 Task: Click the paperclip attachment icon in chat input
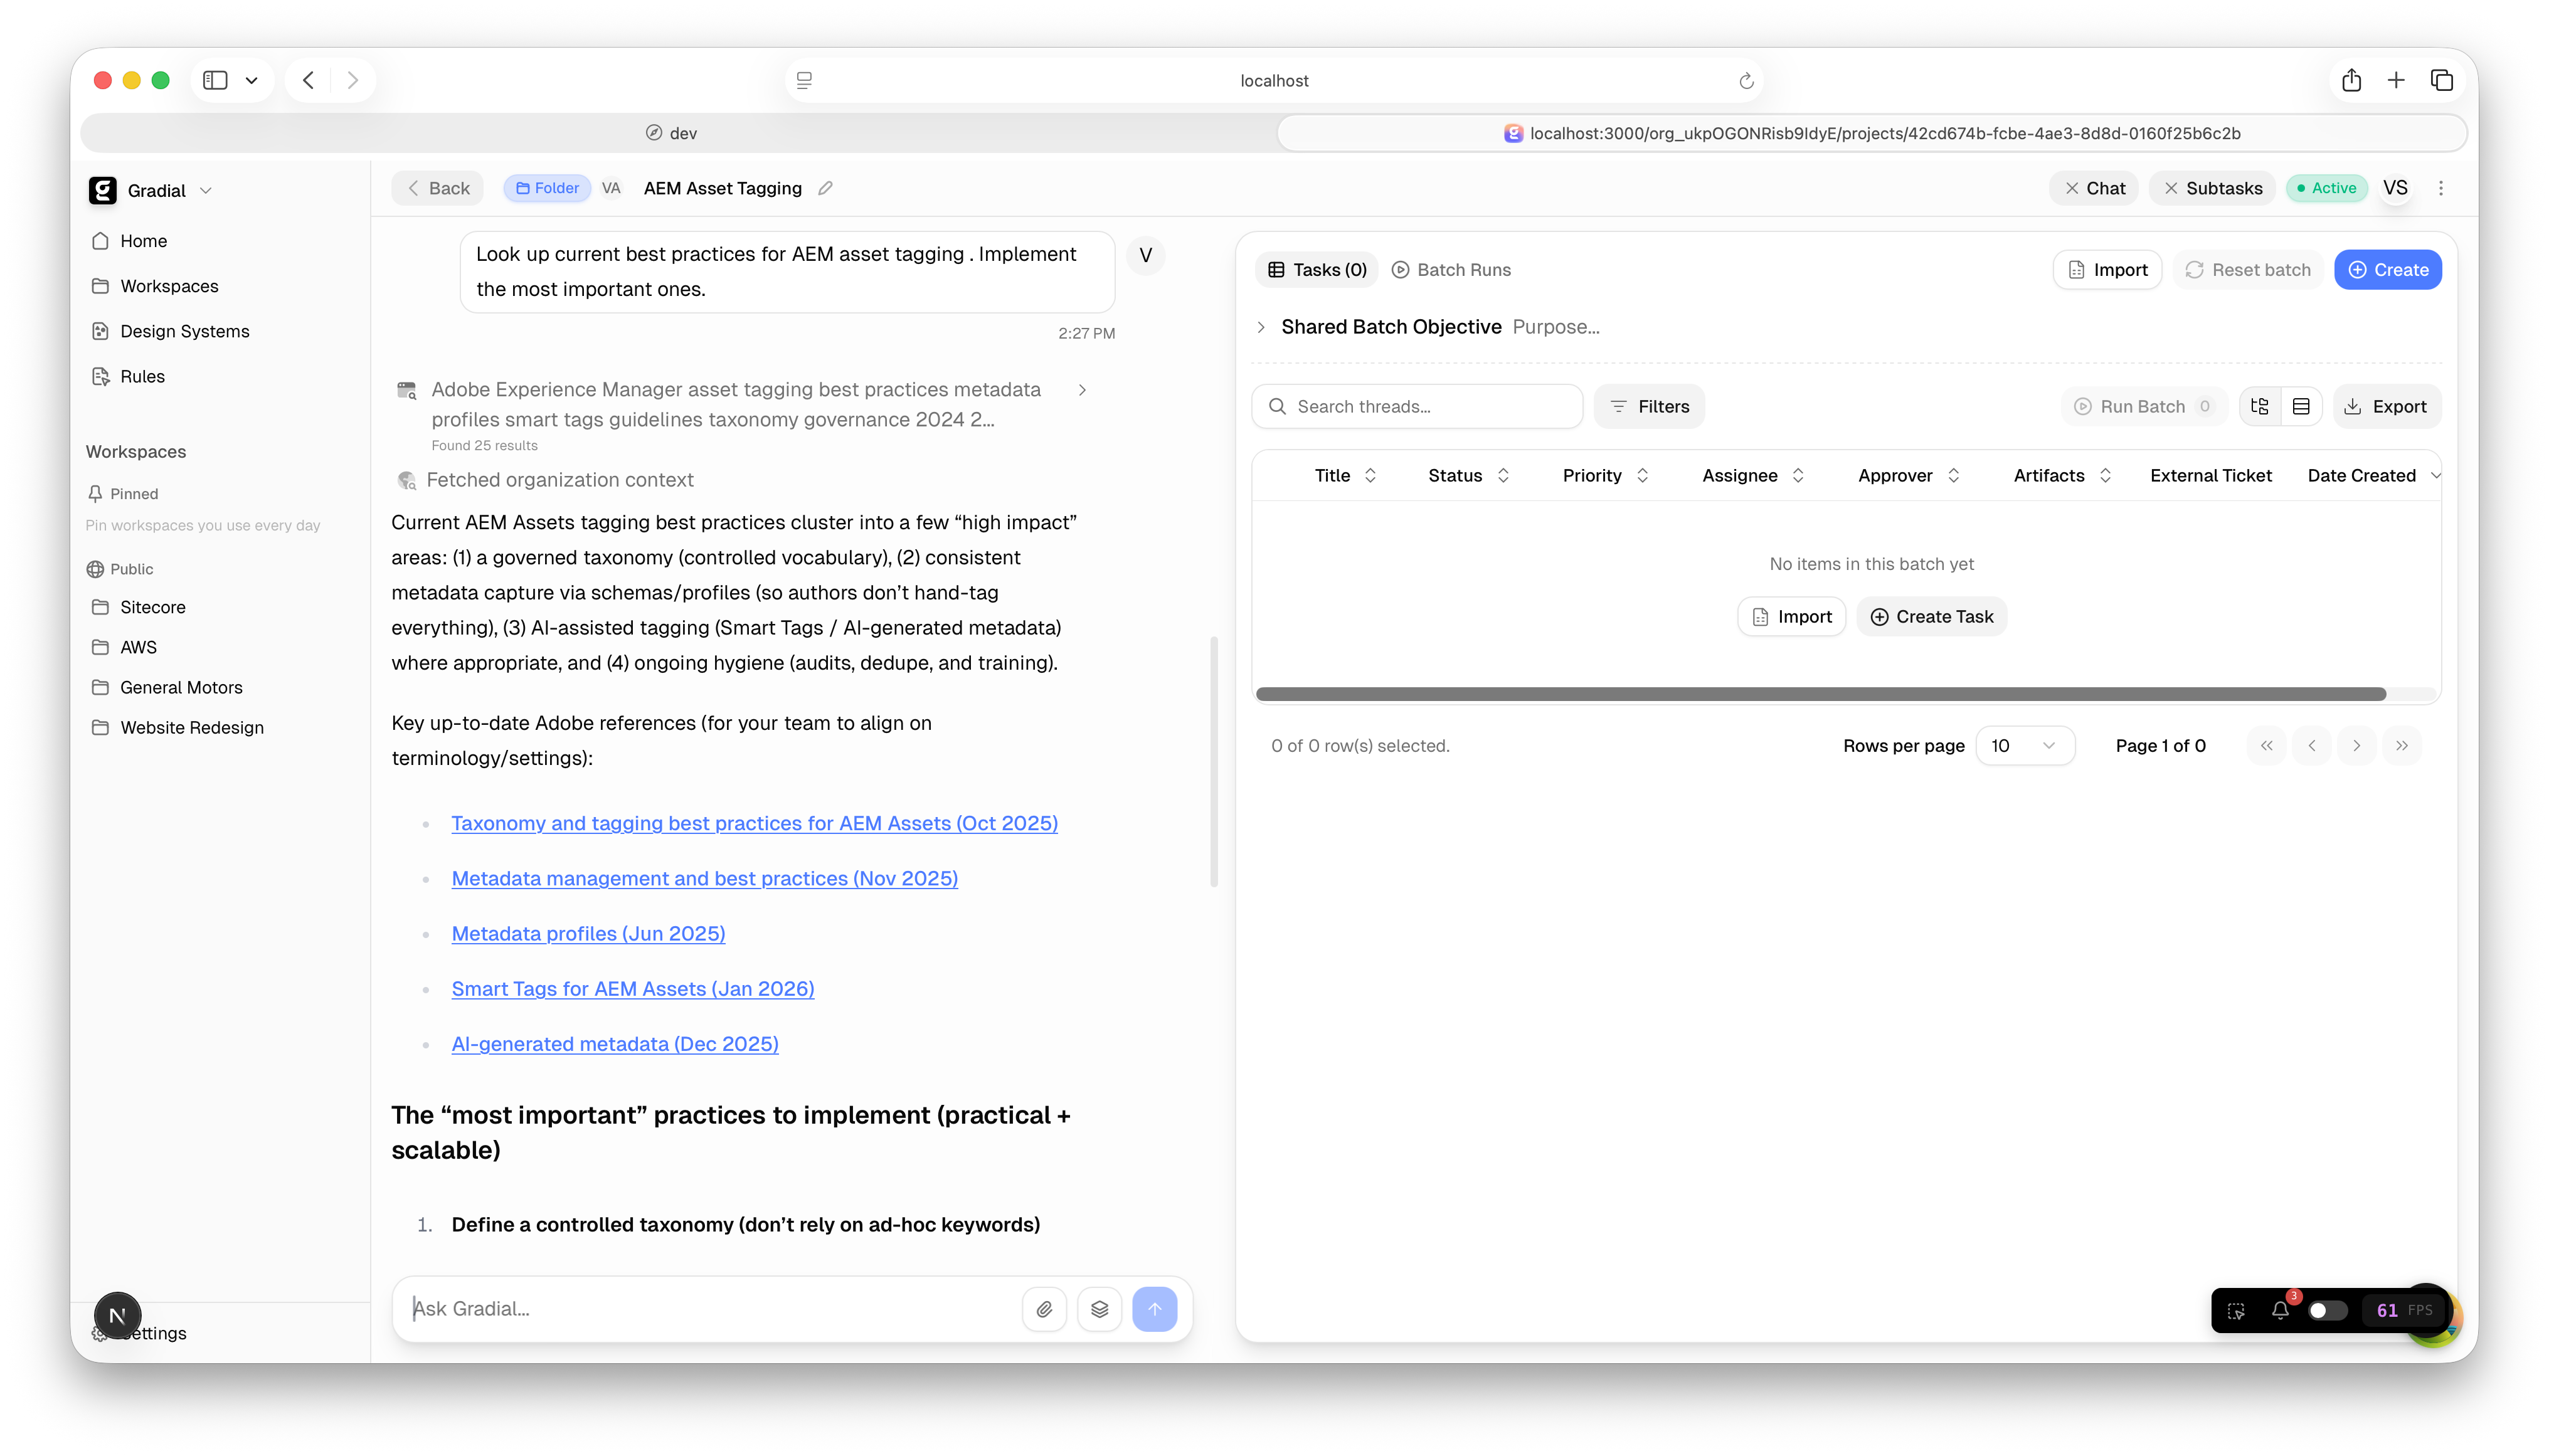[1045, 1308]
